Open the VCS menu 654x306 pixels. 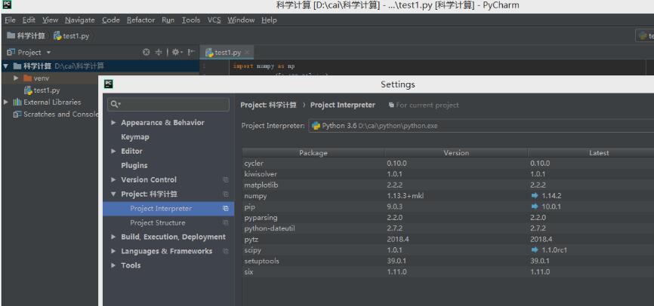coord(214,20)
